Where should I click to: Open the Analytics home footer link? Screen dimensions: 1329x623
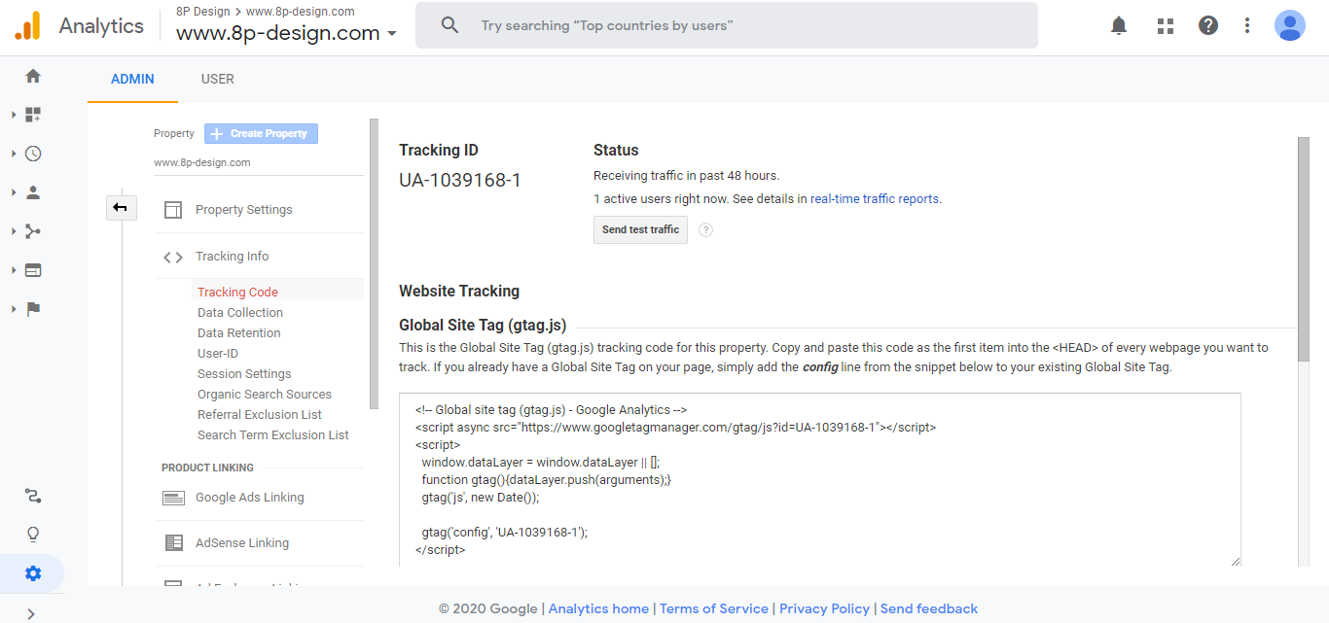click(598, 609)
